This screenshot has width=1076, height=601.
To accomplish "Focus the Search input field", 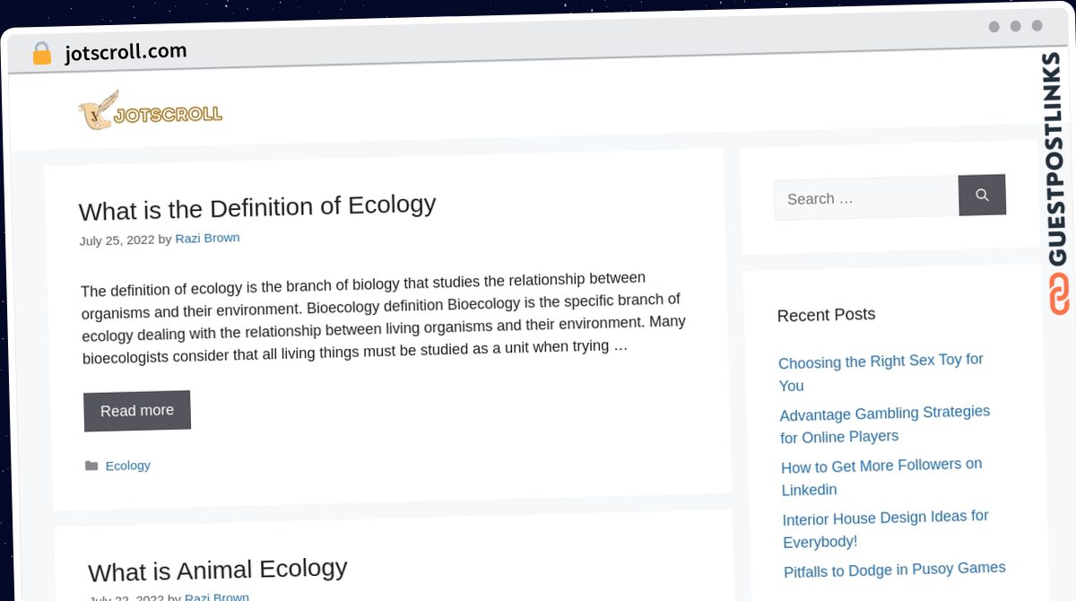I will pyautogui.click(x=866, y=198).
